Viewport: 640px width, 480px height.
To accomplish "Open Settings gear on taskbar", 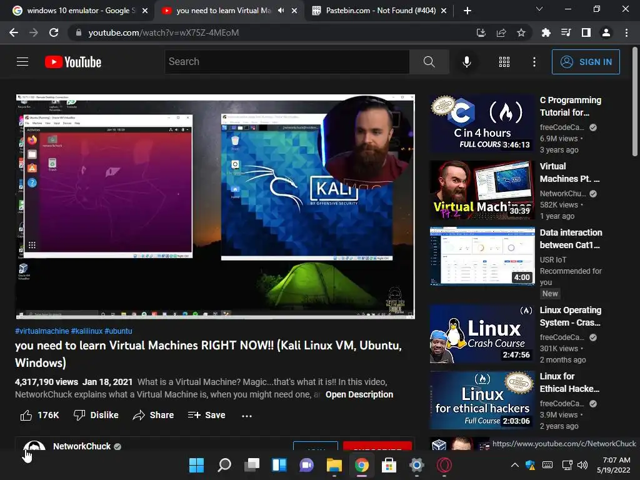I will pos(416,465).
